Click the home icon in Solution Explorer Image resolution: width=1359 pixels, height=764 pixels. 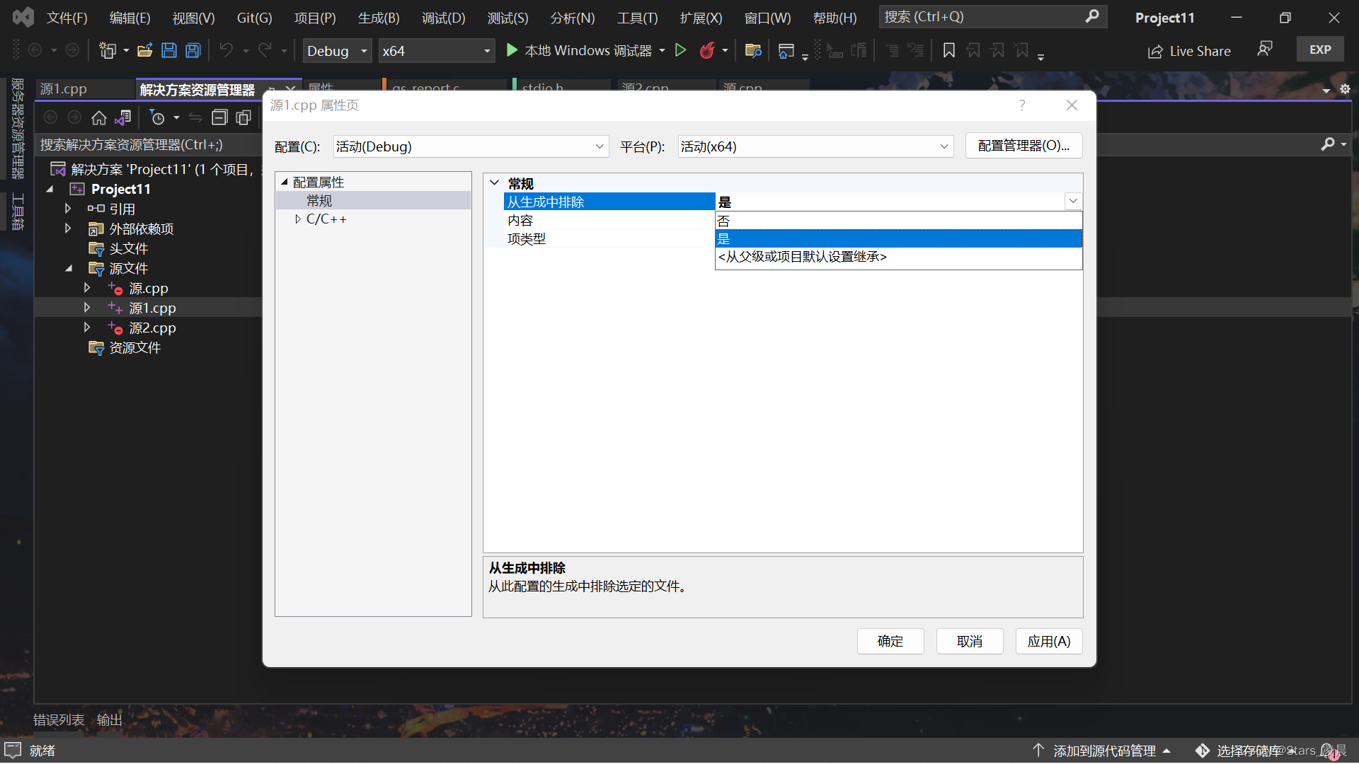tap(99, 117)
